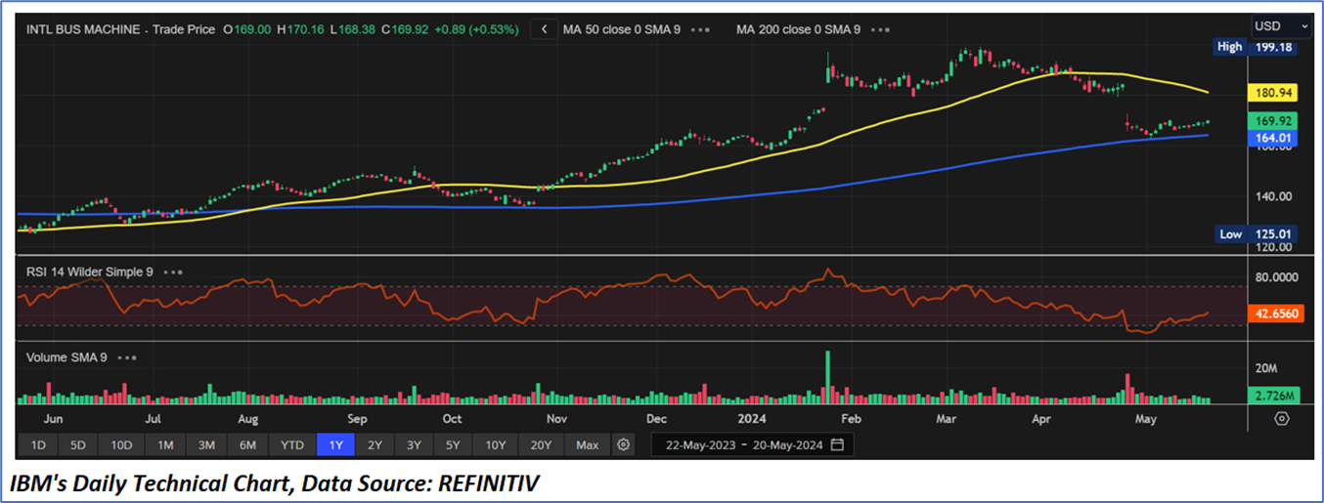Switch to the 5Y time range
Screen dimensions: 1324x503
[x=453, y=444]
